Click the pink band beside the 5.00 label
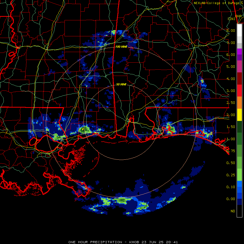 point(239,66)
